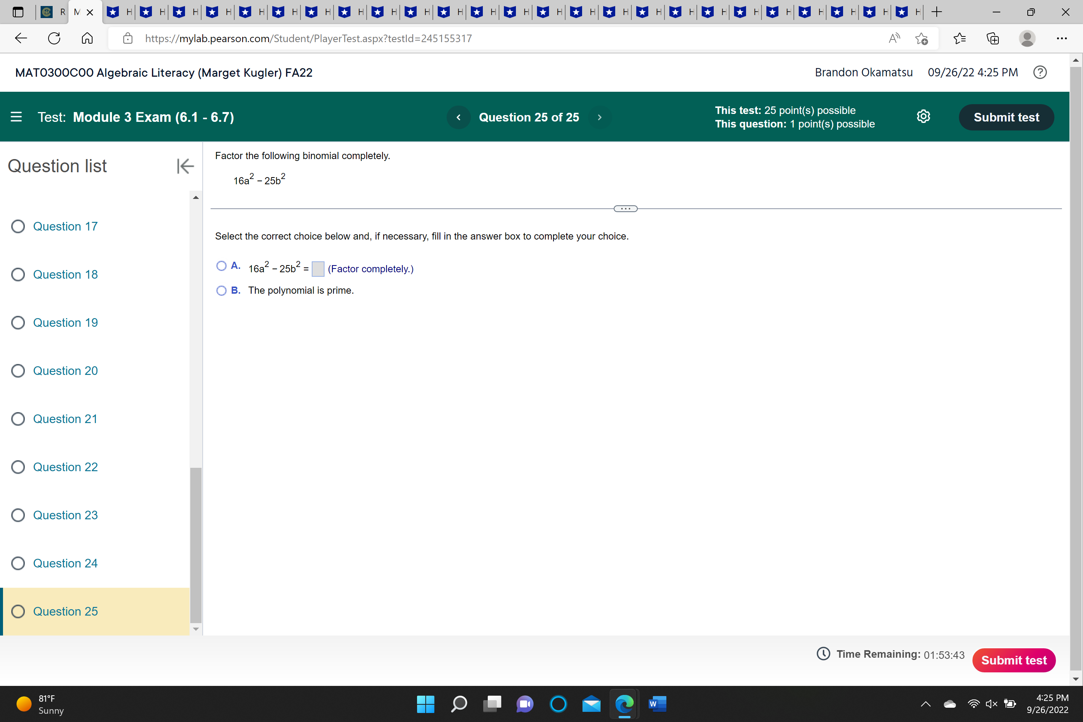This screenshot has width=1083, height=722.
Task: Collapse the Question list panel arrow icon
Action: click(185, 166)
